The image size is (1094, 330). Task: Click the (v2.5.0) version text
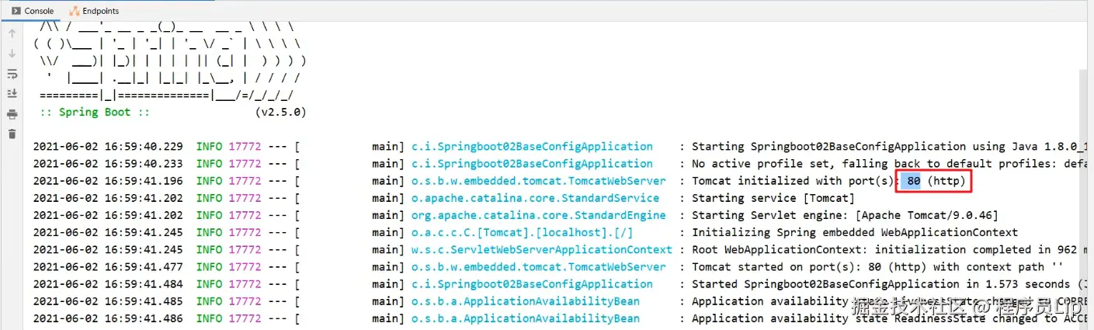pos(280,112)
